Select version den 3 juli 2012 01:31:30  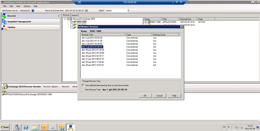click(x=92, y=41)
